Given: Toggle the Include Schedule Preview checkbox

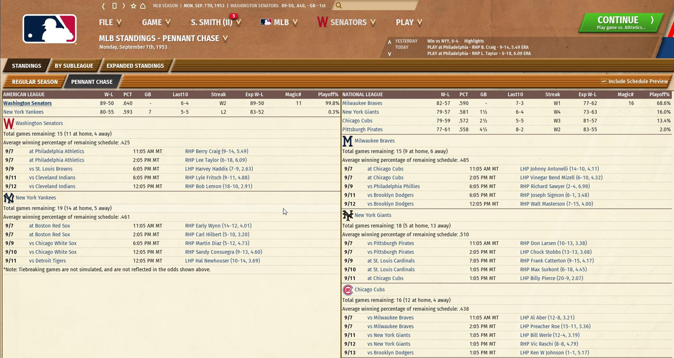Looking at the screenshot, I should (603, 81).
